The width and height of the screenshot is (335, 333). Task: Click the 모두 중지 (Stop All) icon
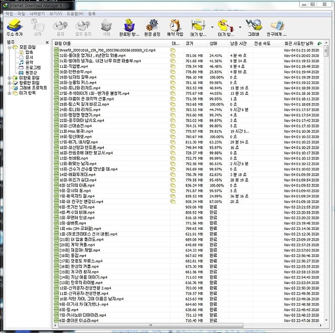83,26
